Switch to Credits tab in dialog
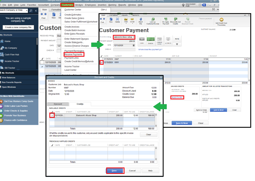The width and height of the screenshot is (255, 181). 80,104
